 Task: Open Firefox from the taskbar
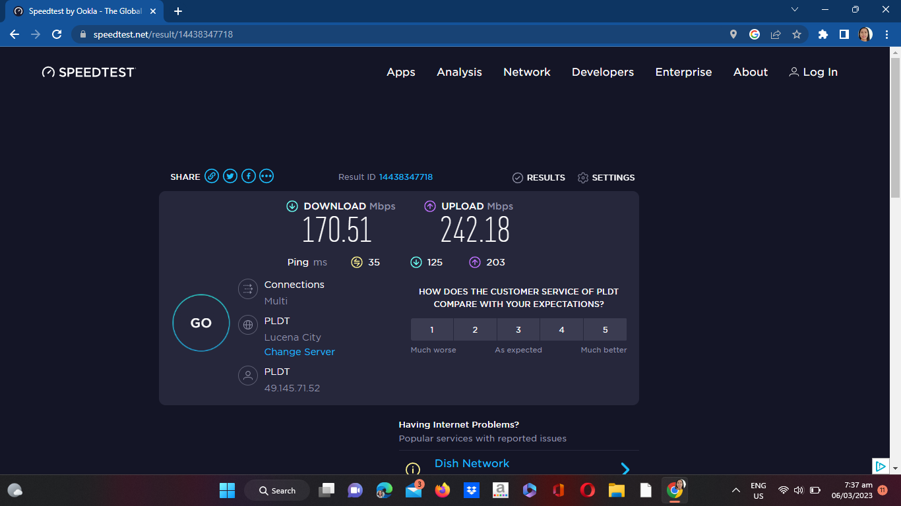tap(443, 490)
